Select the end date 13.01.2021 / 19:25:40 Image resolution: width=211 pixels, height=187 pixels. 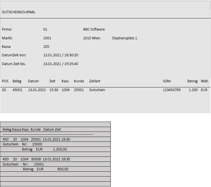coord(61,64)
